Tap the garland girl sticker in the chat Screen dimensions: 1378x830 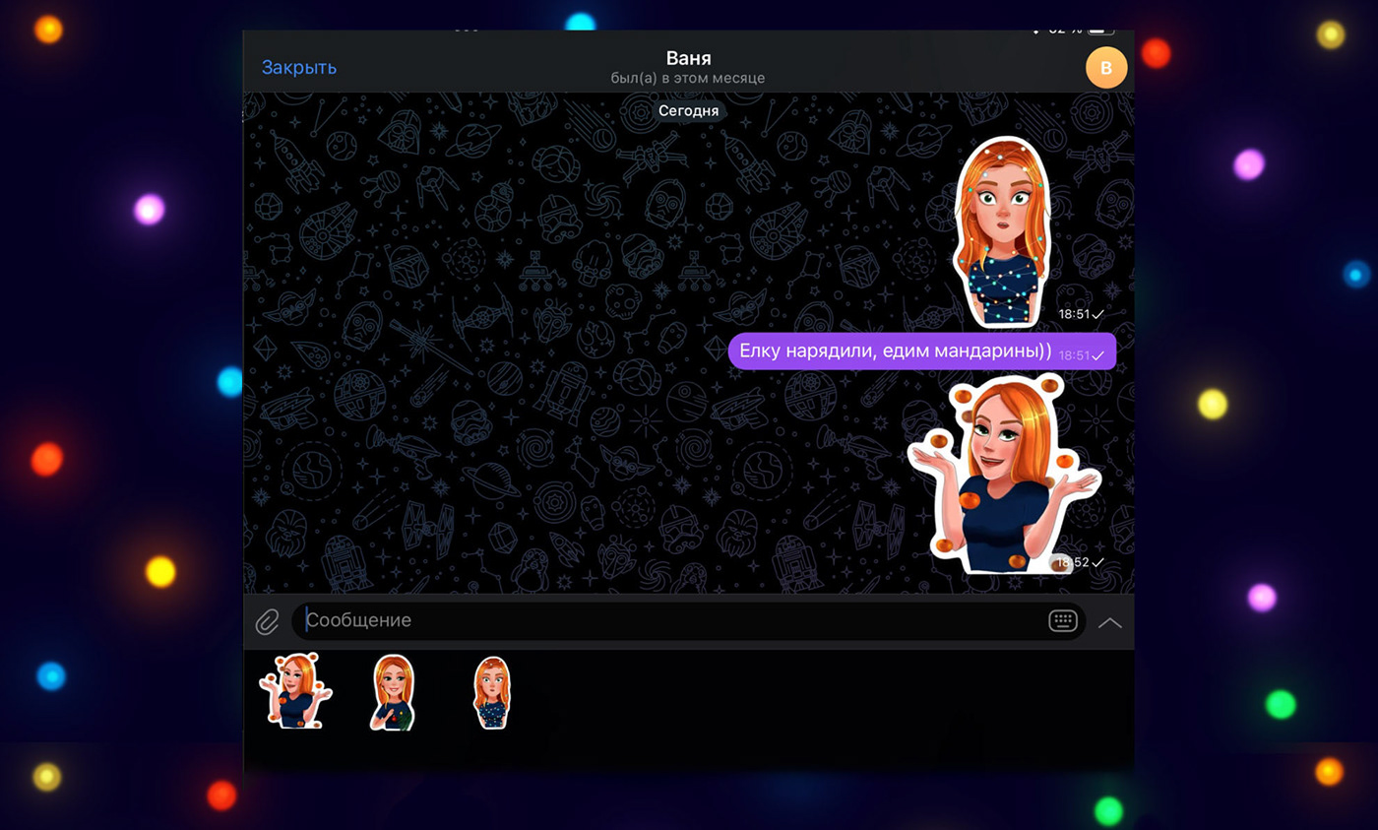click(x=1002, y=231)
